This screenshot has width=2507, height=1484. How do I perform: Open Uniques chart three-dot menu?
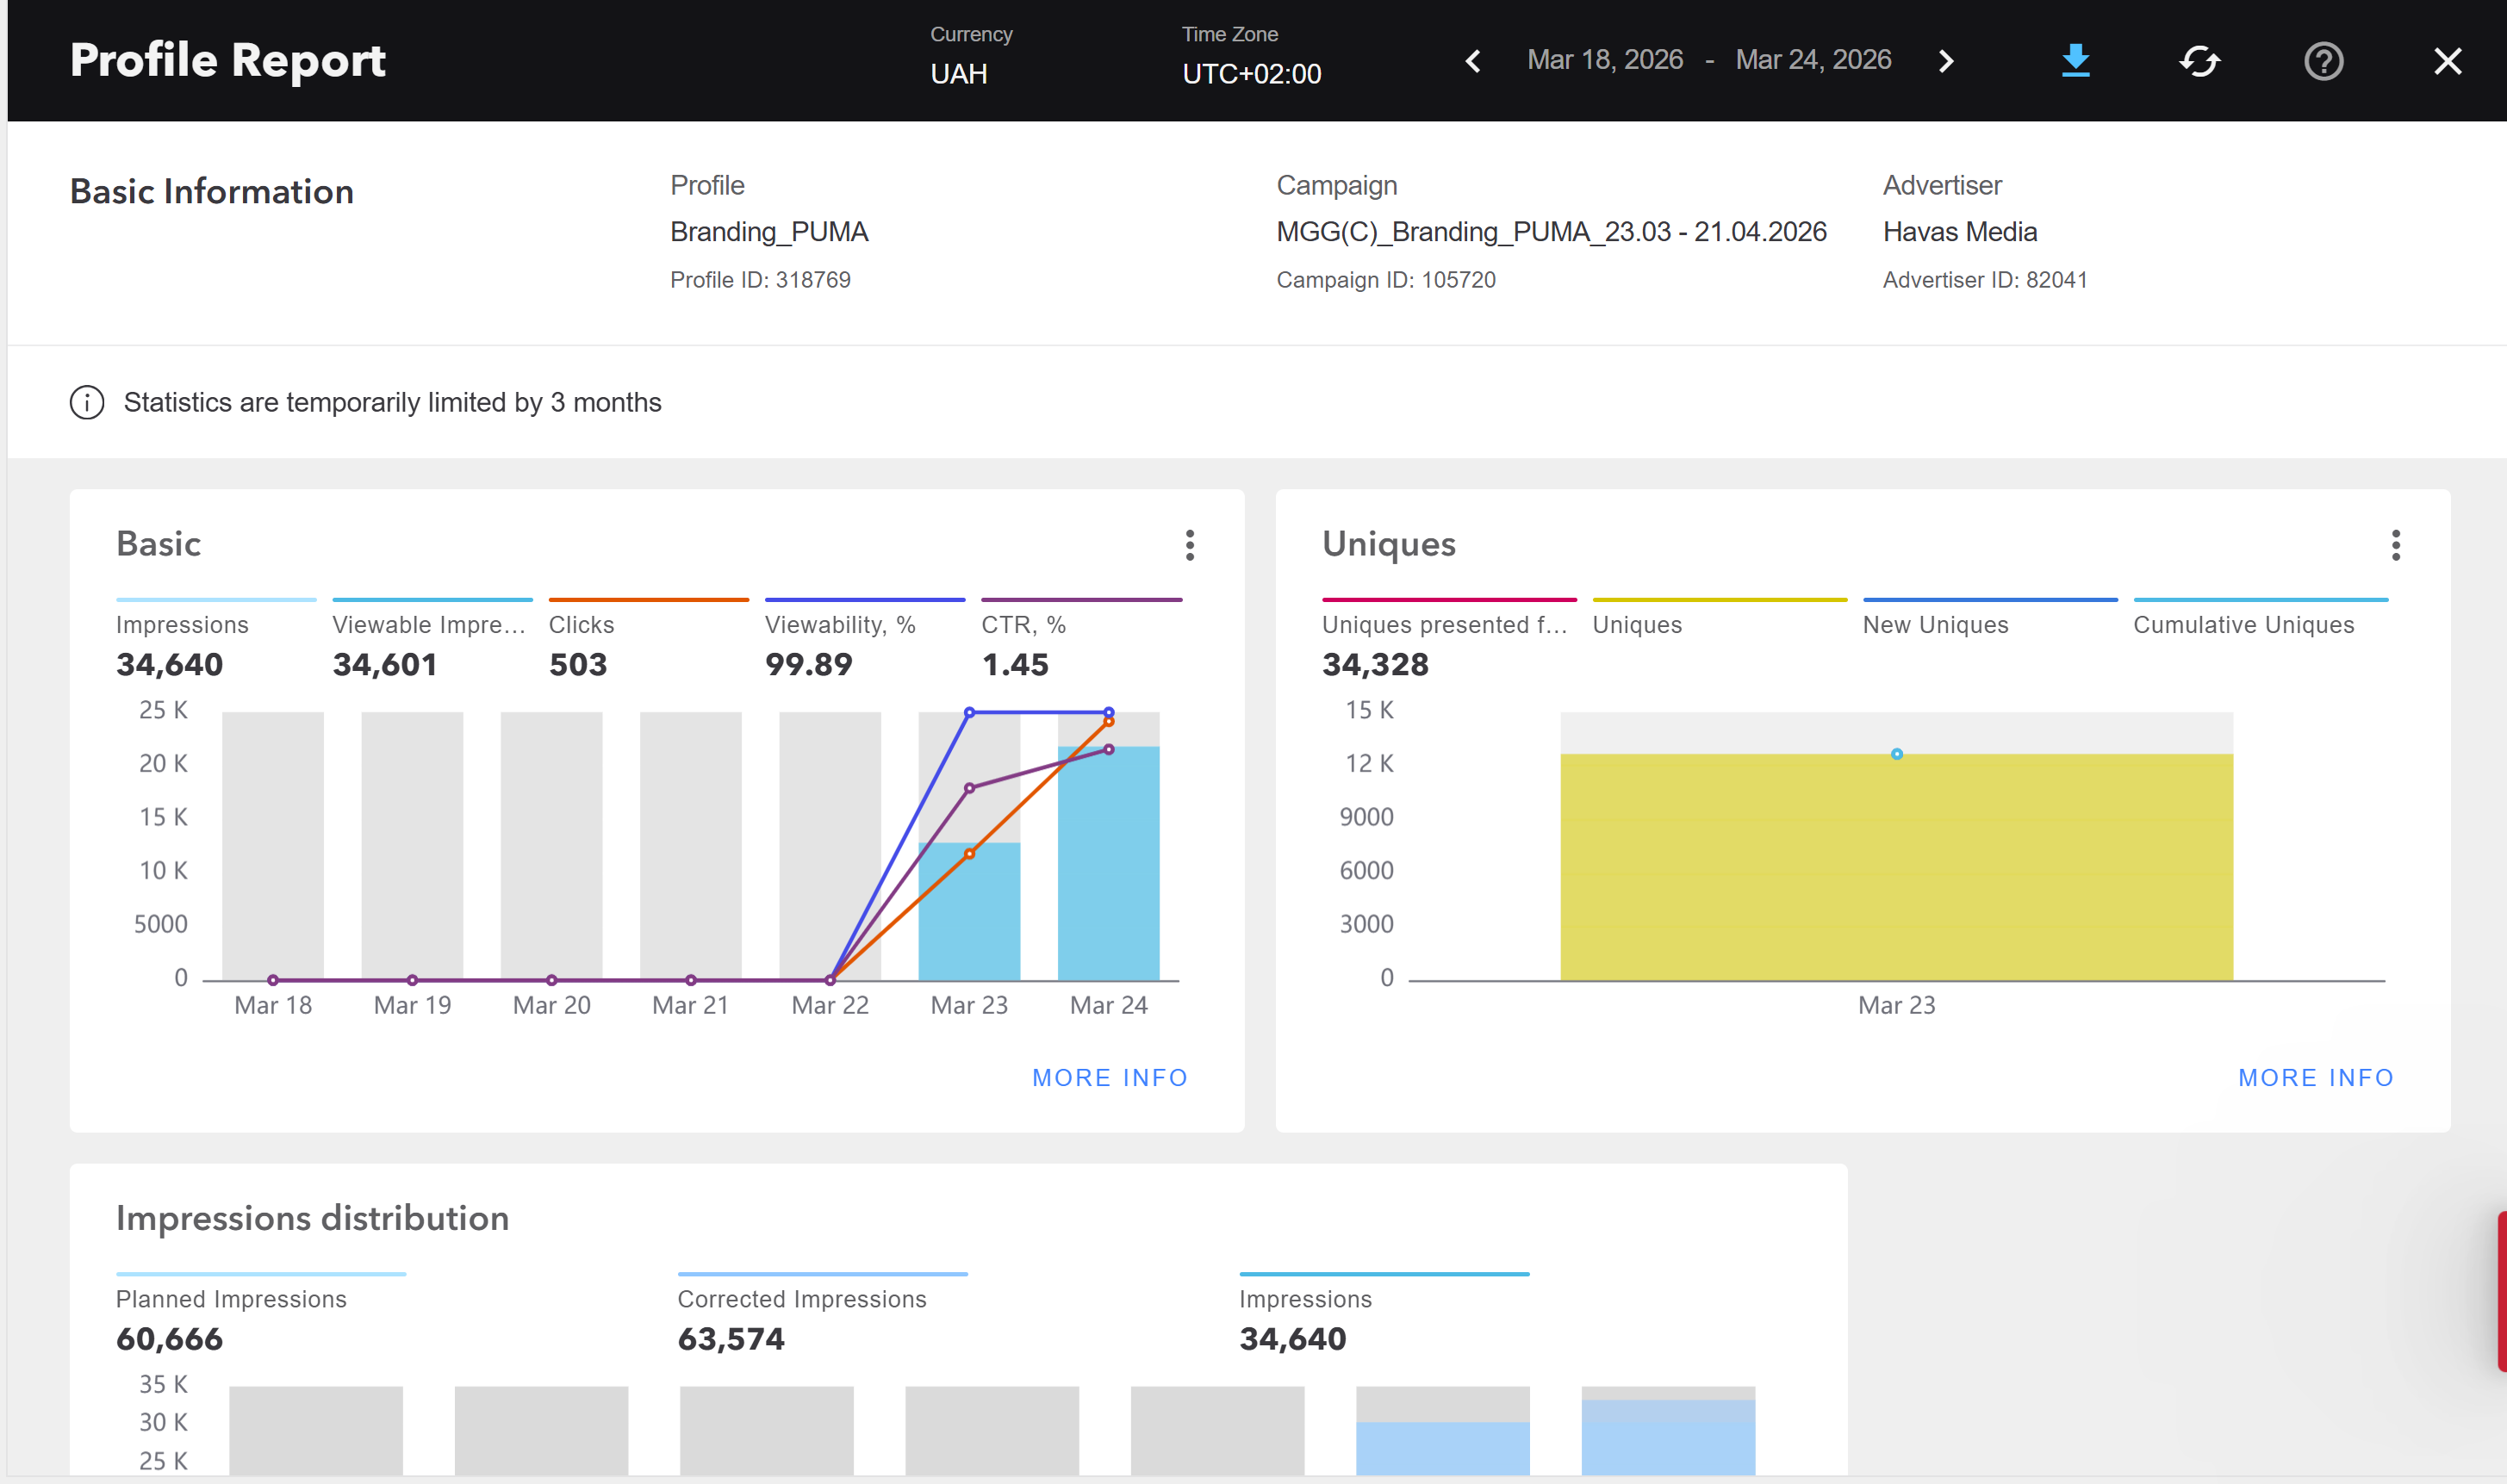click(2395, 545)
